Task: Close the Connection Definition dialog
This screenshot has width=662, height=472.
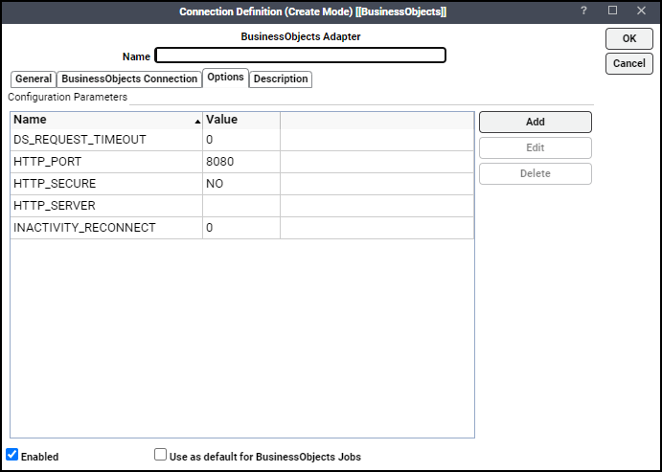Action: click(x=641, y=11)
